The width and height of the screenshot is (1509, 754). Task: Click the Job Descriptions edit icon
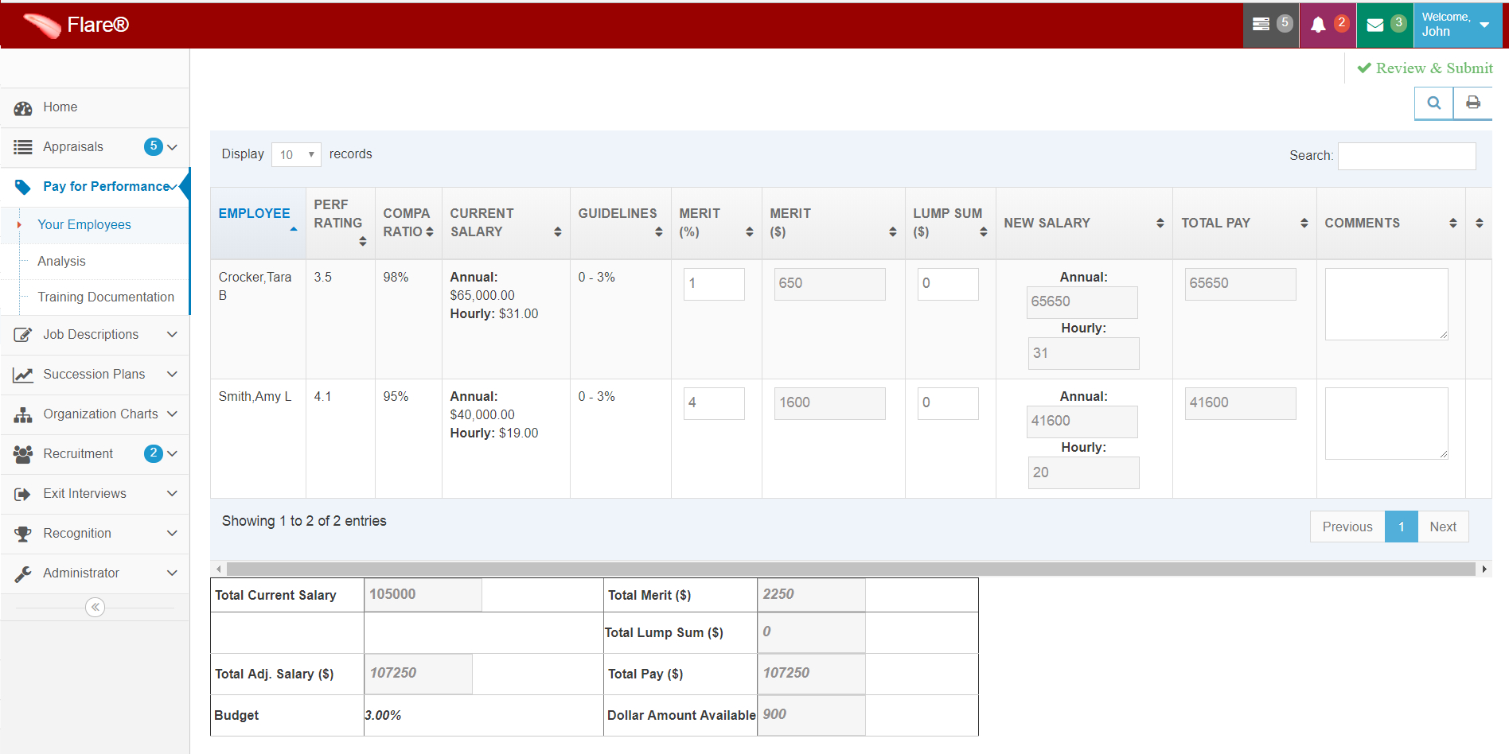point(23,335)
